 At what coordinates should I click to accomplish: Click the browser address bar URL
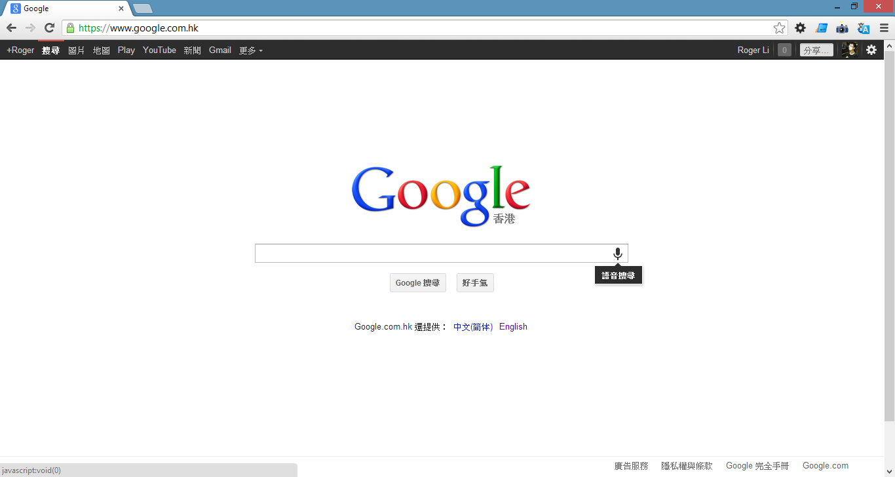(138, 28)
